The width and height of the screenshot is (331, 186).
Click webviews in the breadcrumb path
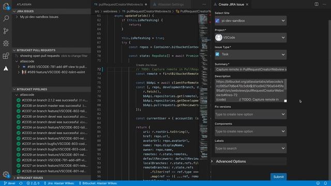110,11
